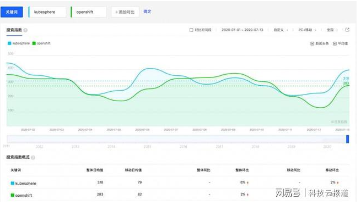This screenshot has width=361, height=205.
Task: Expand the 自定义 custom period dropdown
Action: pos(281,30)
